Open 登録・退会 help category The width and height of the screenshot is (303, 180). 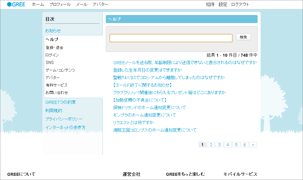54,47
